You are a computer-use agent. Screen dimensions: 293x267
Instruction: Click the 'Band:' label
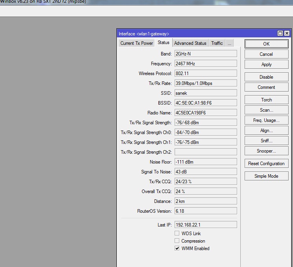[166, 54]
